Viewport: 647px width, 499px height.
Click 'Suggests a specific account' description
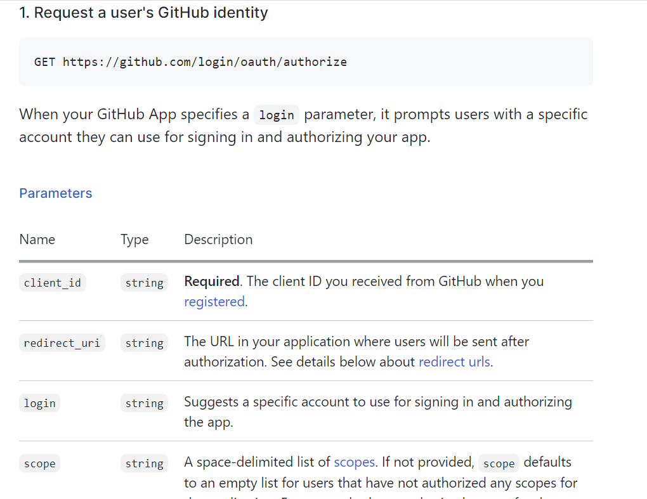(x=378, y=412)
